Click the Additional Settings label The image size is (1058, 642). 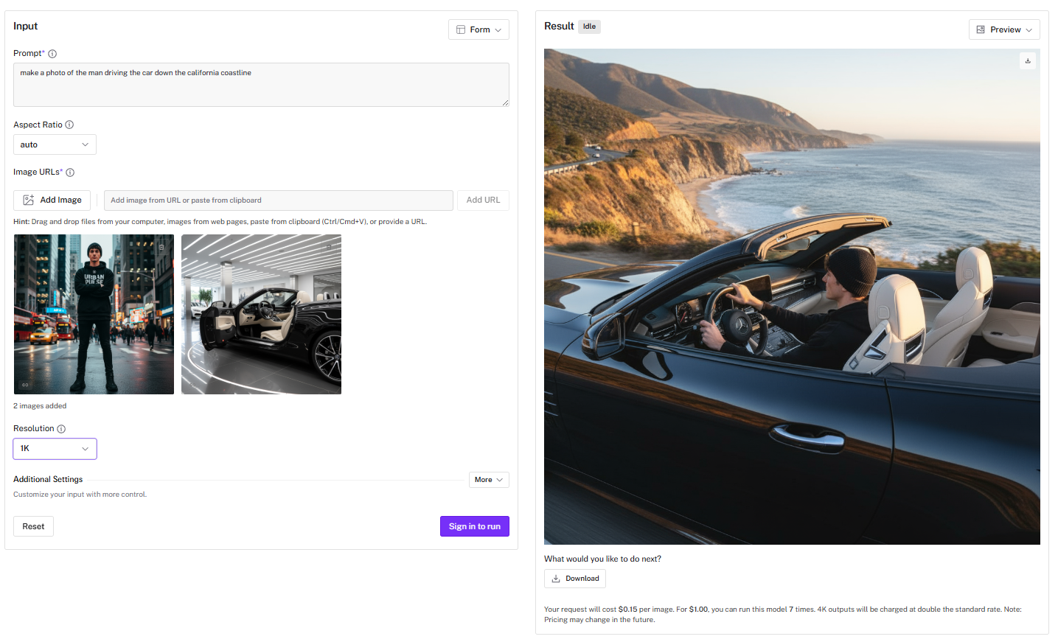[x=48, y=479]
